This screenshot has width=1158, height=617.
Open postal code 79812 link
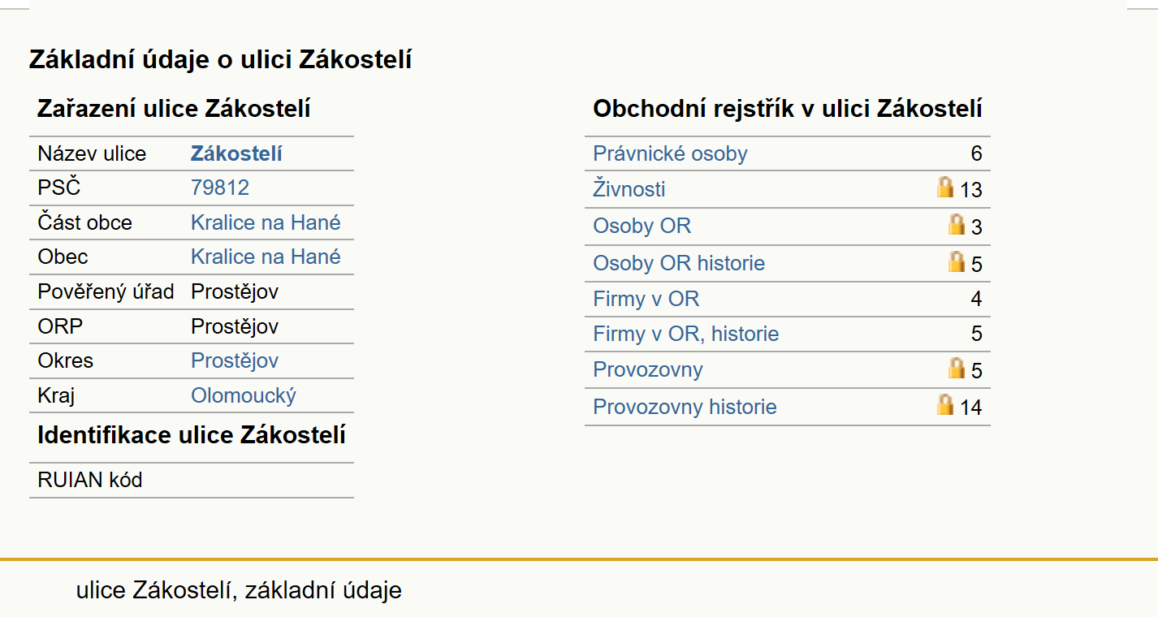coord(220,188)
